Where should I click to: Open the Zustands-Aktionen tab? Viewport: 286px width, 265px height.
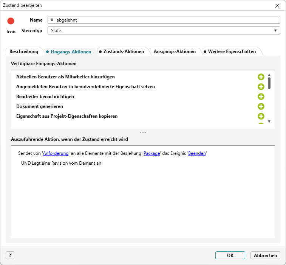(123, 51)
